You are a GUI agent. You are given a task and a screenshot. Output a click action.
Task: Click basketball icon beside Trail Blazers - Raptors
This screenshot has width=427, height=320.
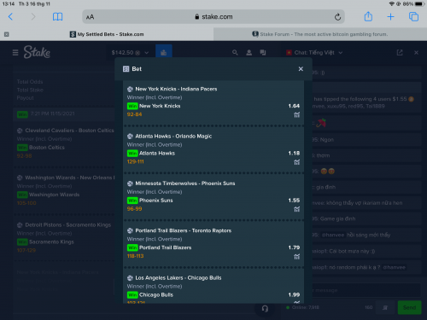point(130,230)
